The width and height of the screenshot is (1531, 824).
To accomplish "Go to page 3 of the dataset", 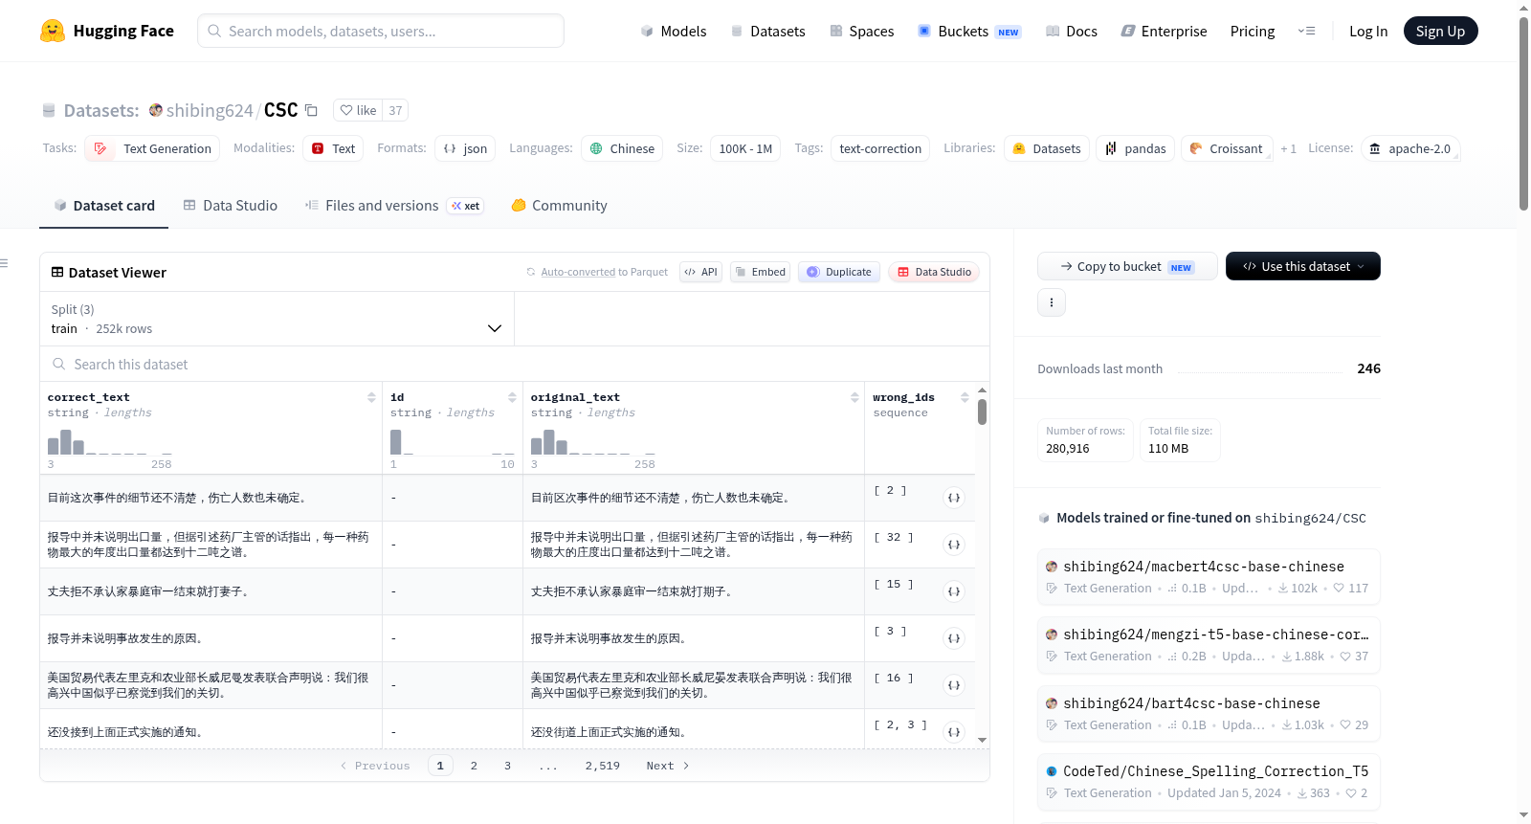I will (507, 766).
